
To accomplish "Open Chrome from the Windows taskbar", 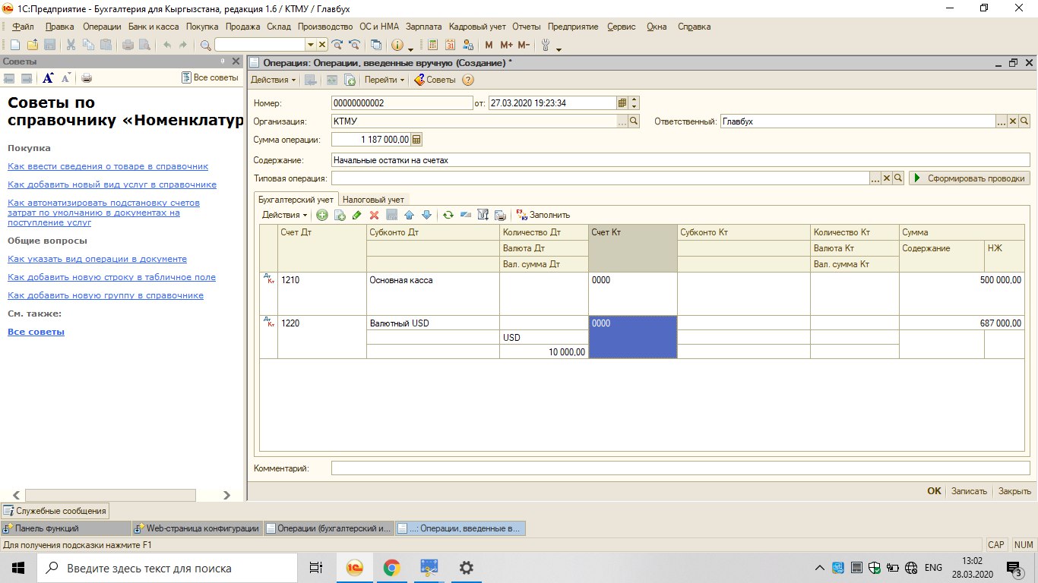I will tap(391, 568).
